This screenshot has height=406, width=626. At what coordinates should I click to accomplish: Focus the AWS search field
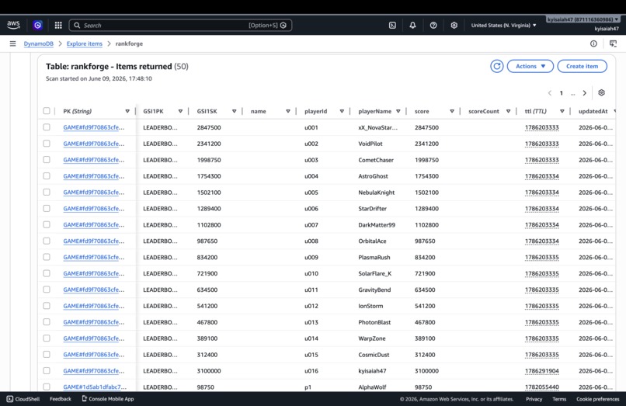180,25
